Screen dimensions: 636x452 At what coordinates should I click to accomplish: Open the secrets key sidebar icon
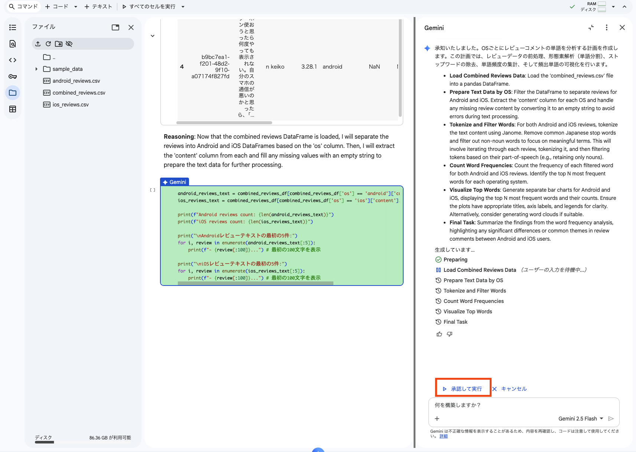click(13, 76)
